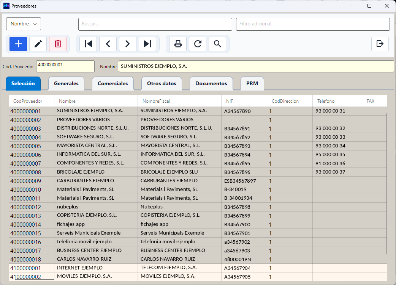Click the DISTRIBUCIONES NORTE, S.L.U. name cell

click(96, 128)
